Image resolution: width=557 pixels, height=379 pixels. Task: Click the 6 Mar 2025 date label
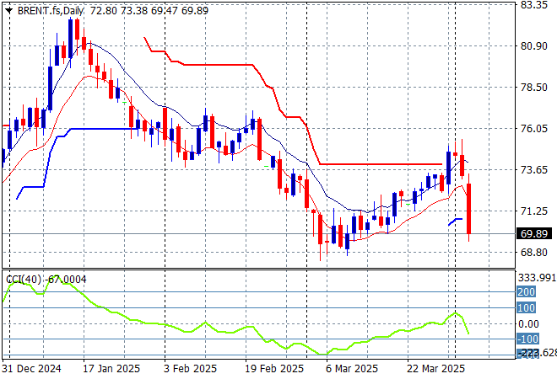pyautogui.click(x=352, y=369)
